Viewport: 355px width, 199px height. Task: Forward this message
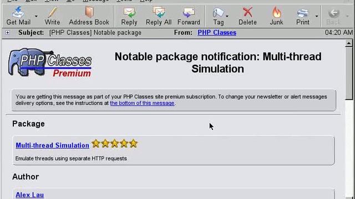(189, 16)
